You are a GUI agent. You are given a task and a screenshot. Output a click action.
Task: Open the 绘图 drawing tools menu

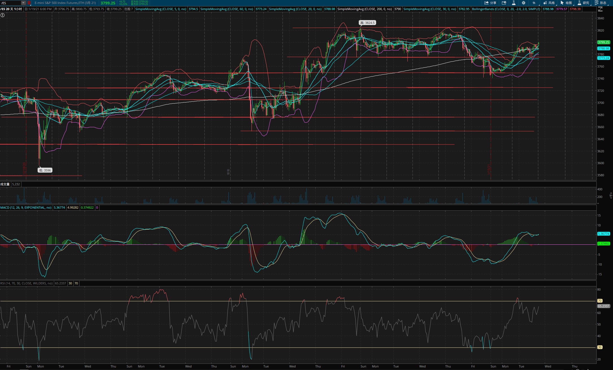click(x=566, y=3)
